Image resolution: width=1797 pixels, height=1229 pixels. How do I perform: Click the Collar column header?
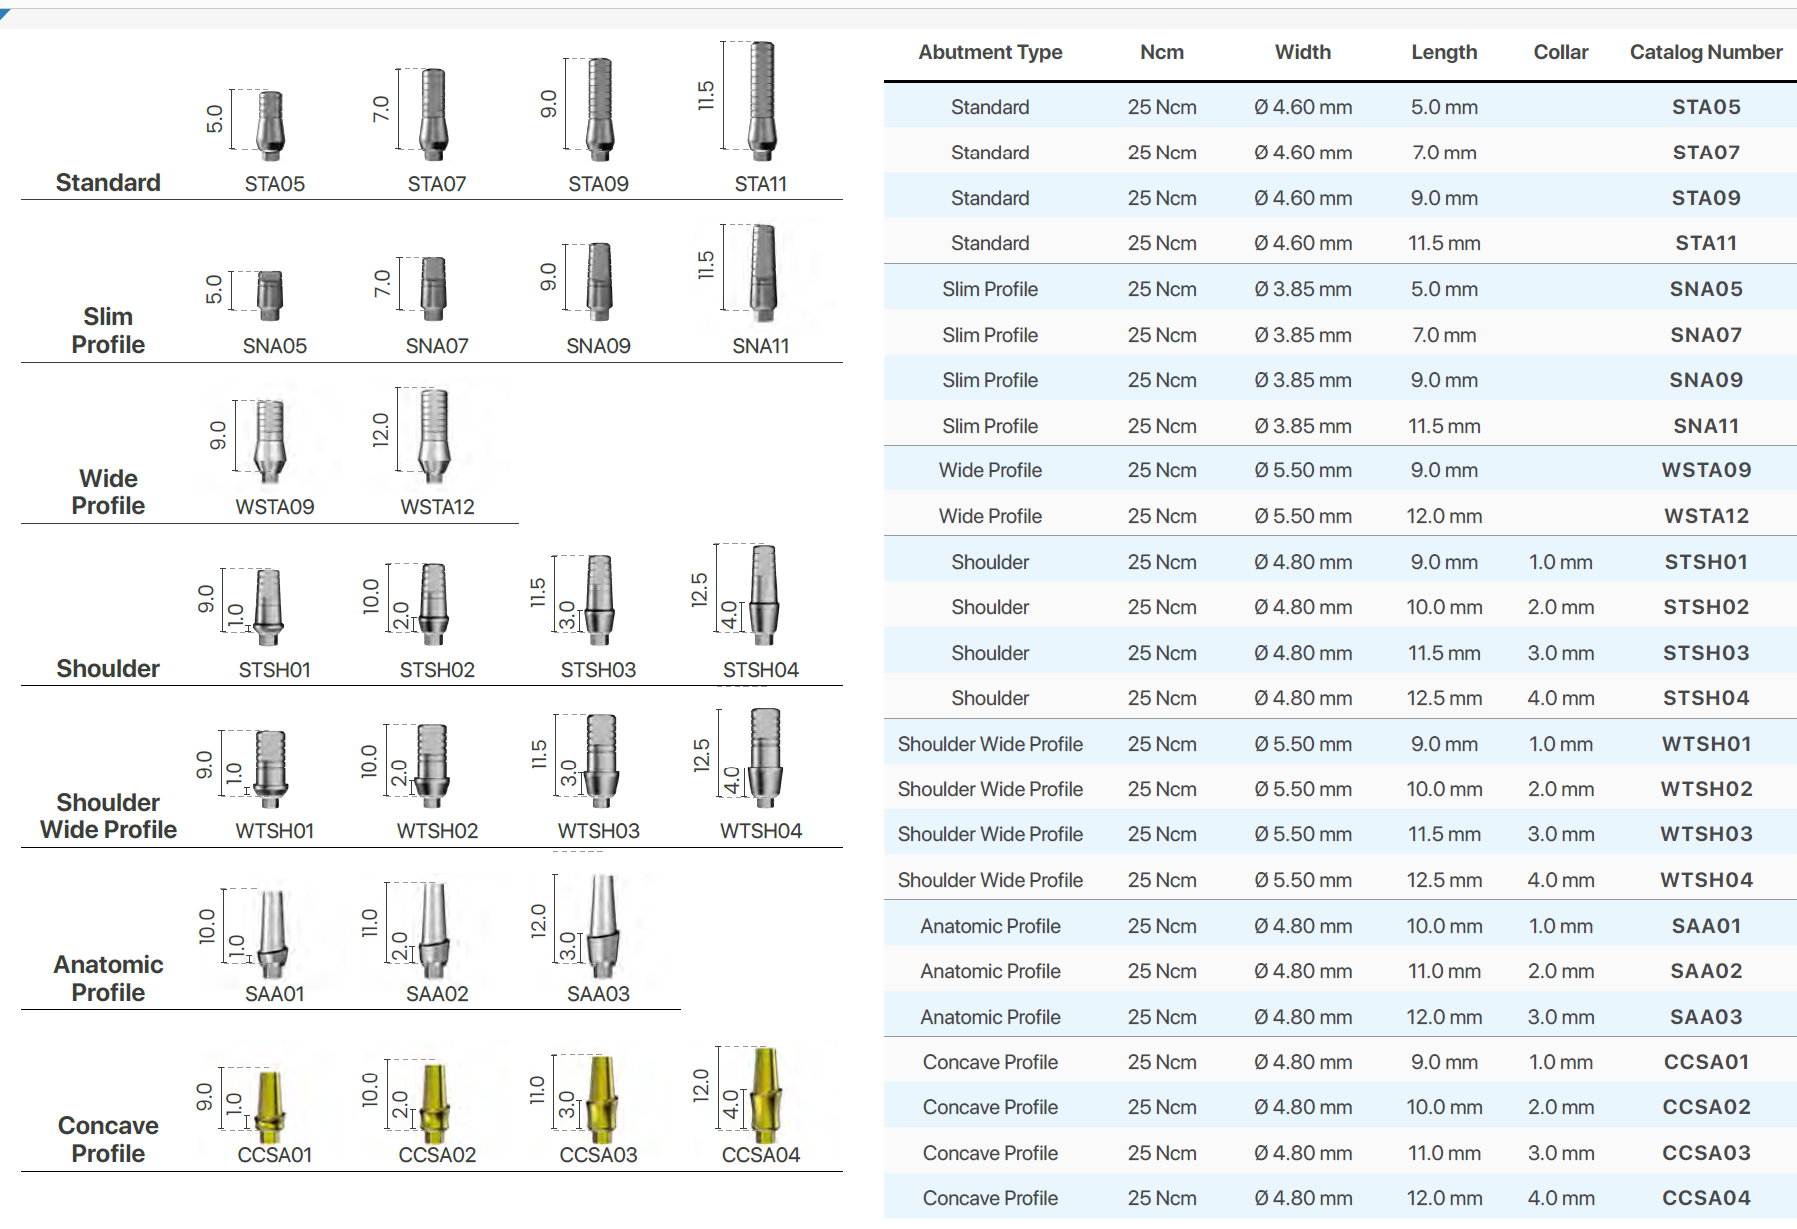(x=1560, y=52)
